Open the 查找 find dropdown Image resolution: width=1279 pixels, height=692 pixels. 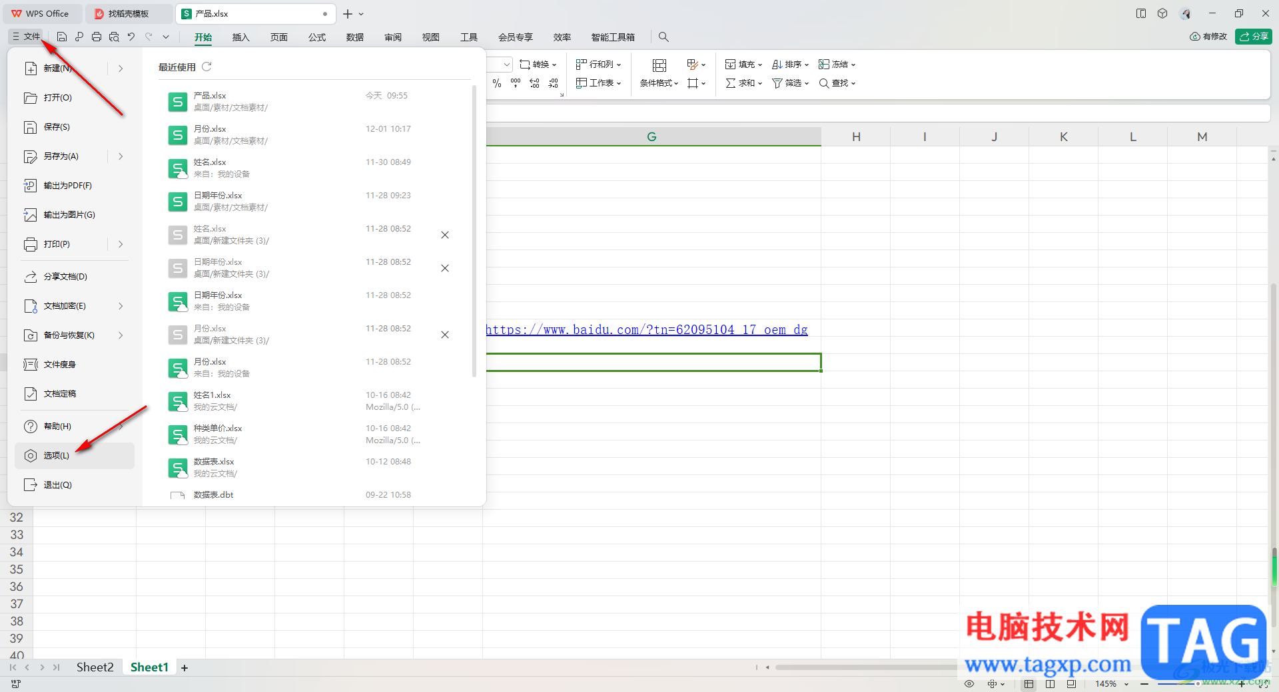pyautogui.click(x=837, y=83)
